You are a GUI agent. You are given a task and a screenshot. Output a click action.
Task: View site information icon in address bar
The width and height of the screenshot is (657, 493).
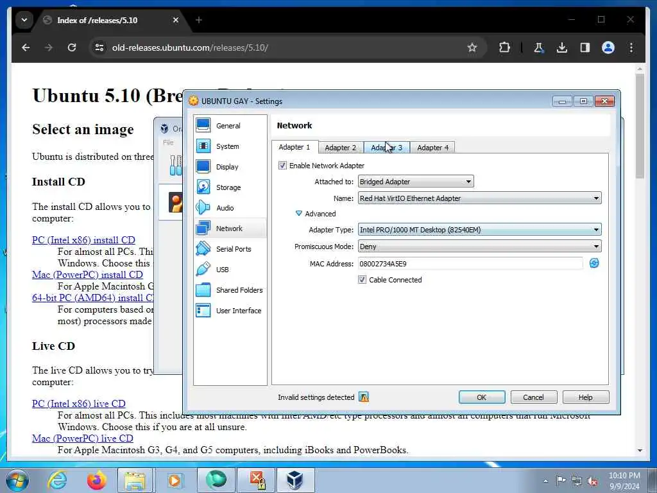coord(99,48)
